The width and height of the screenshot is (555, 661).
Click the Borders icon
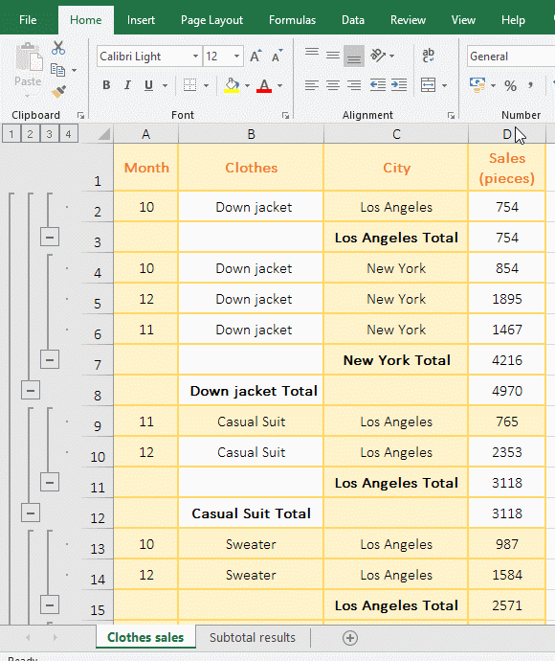click(x=189, y=85)
